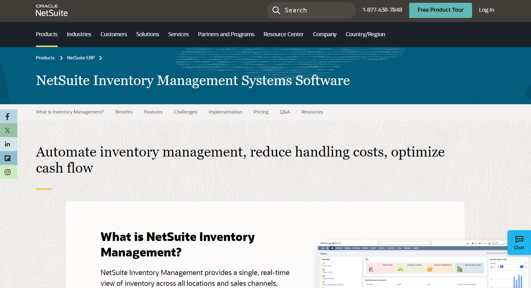The width and height of the screenshot is (531, 288).
Task: Open the Country/Region menu
Action: click(x=365, y=34)
